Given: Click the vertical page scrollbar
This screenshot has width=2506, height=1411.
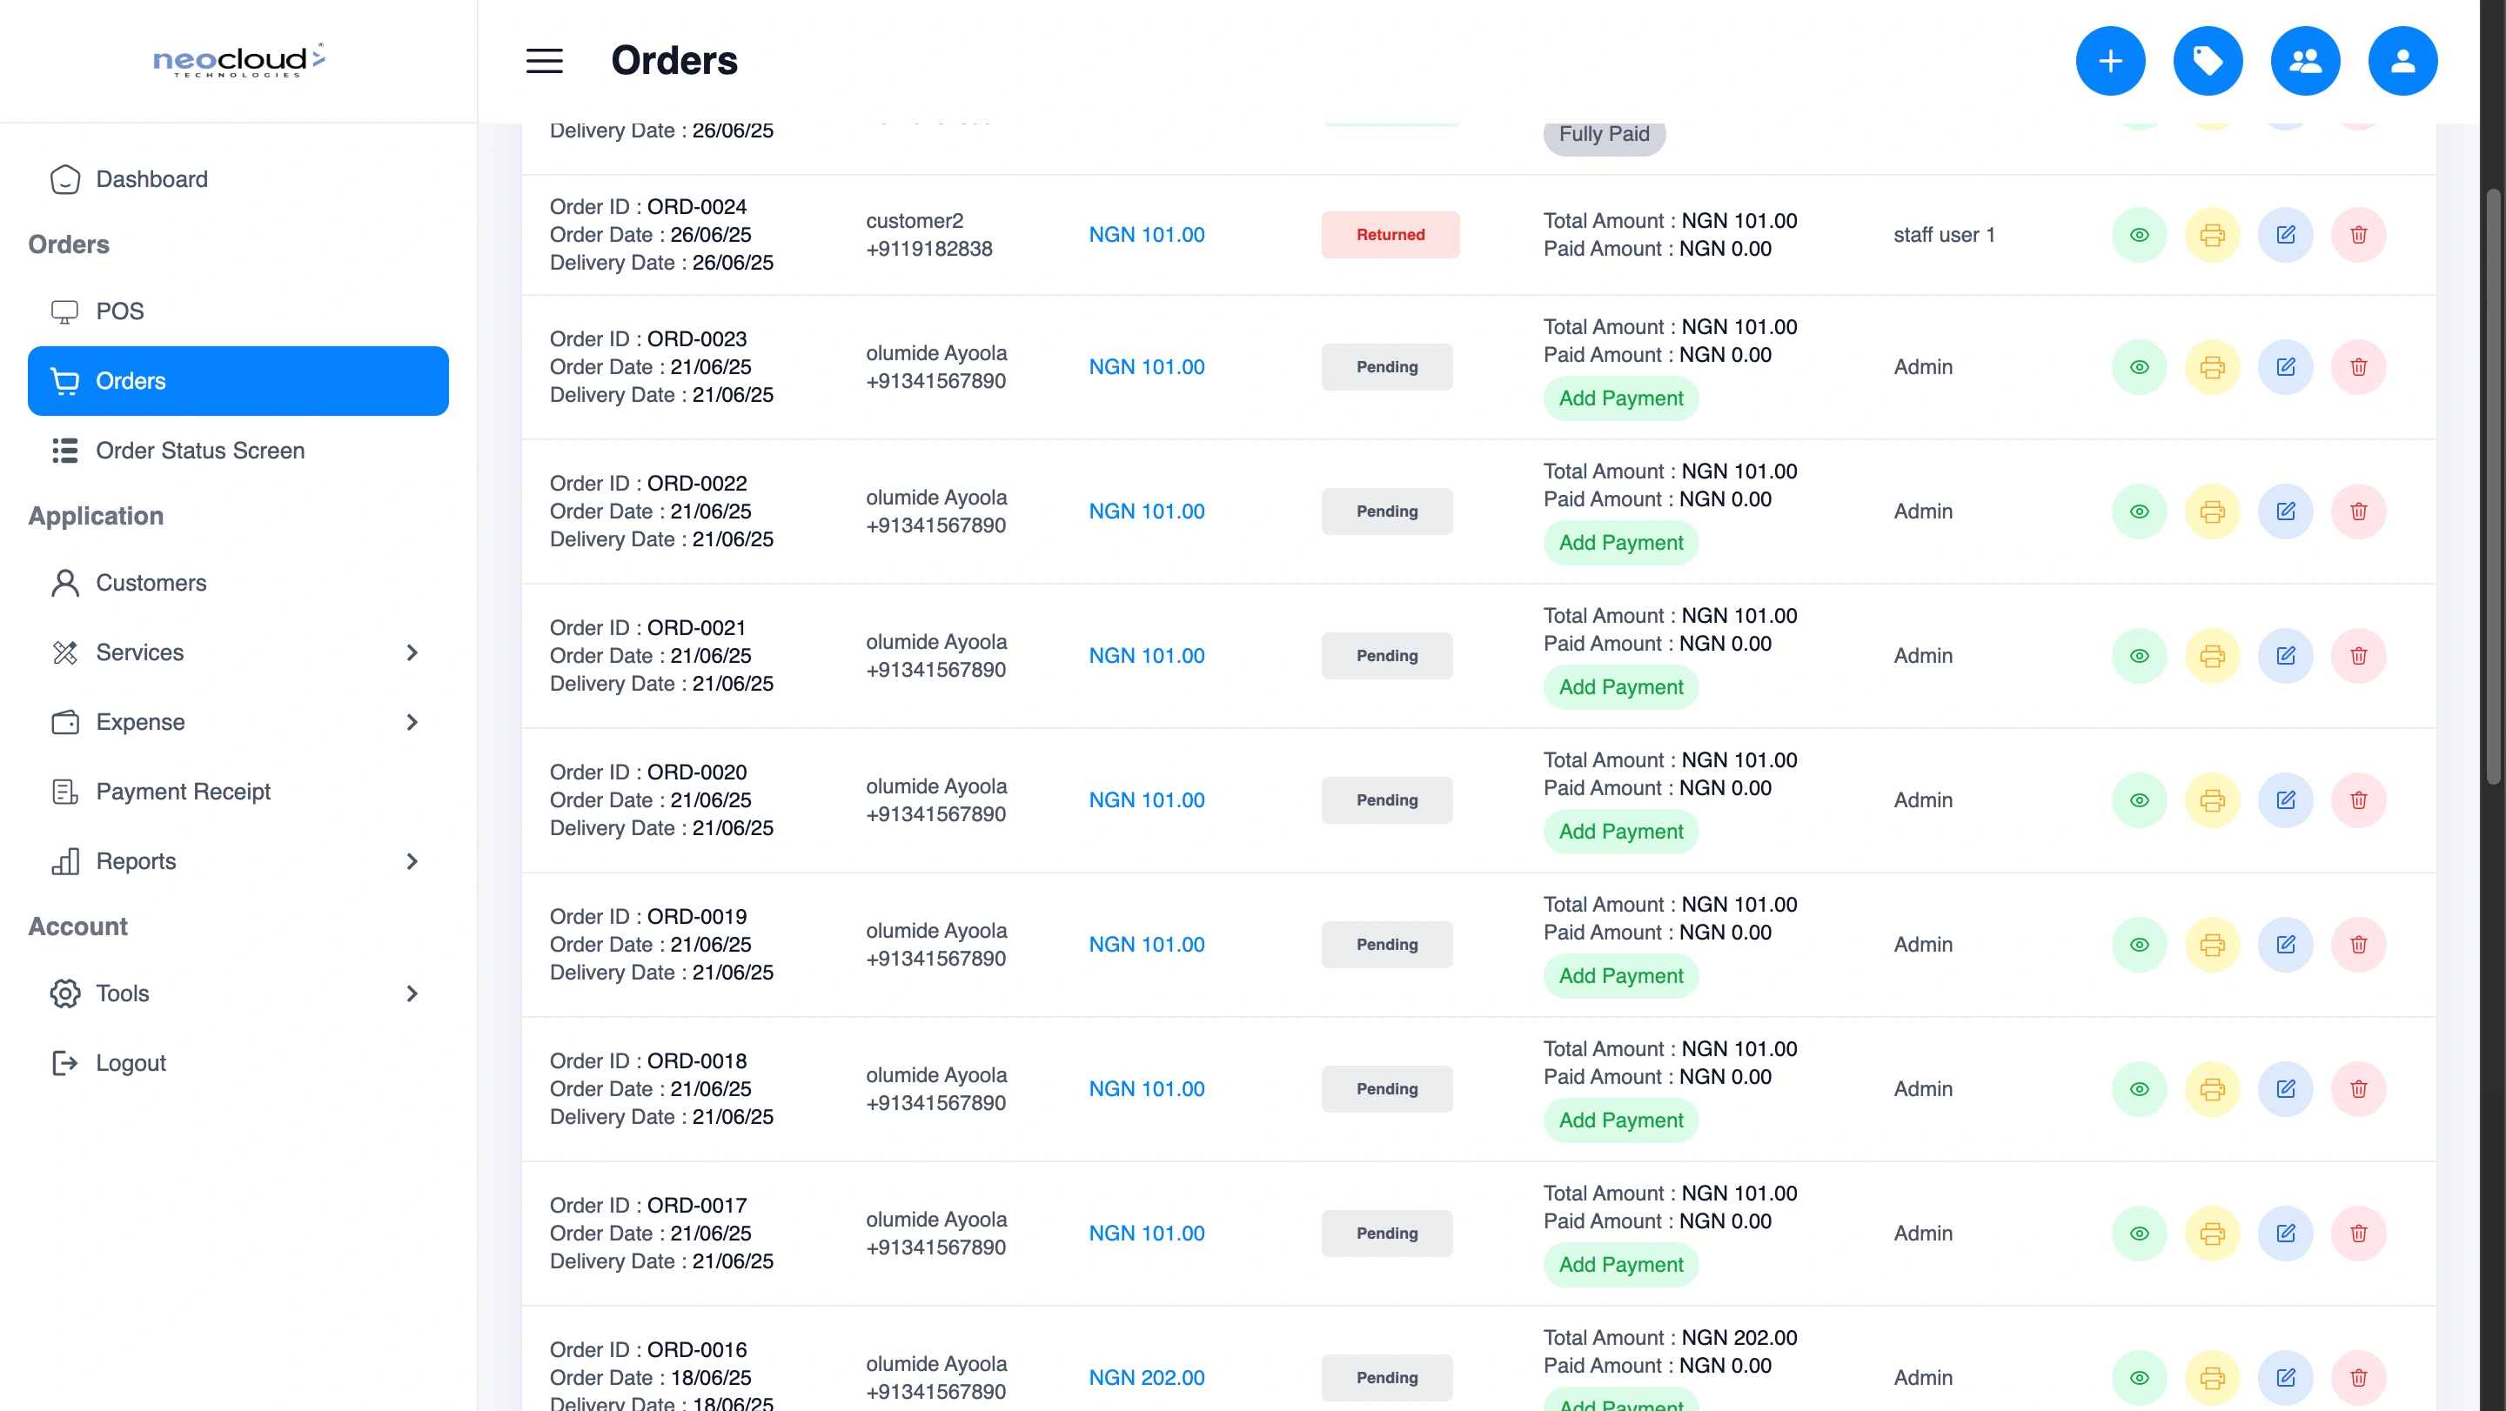Looking at the screenshot, I should (x=2492, y=486).
